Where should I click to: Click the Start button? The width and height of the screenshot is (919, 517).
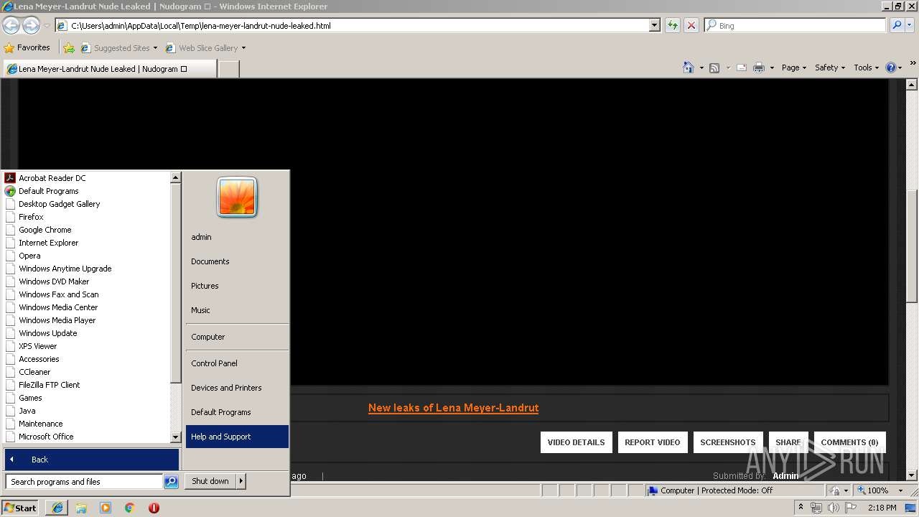tap(20, 508)
